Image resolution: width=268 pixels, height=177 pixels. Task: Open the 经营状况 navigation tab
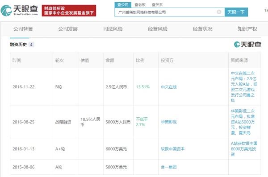(x=202, y=29)
